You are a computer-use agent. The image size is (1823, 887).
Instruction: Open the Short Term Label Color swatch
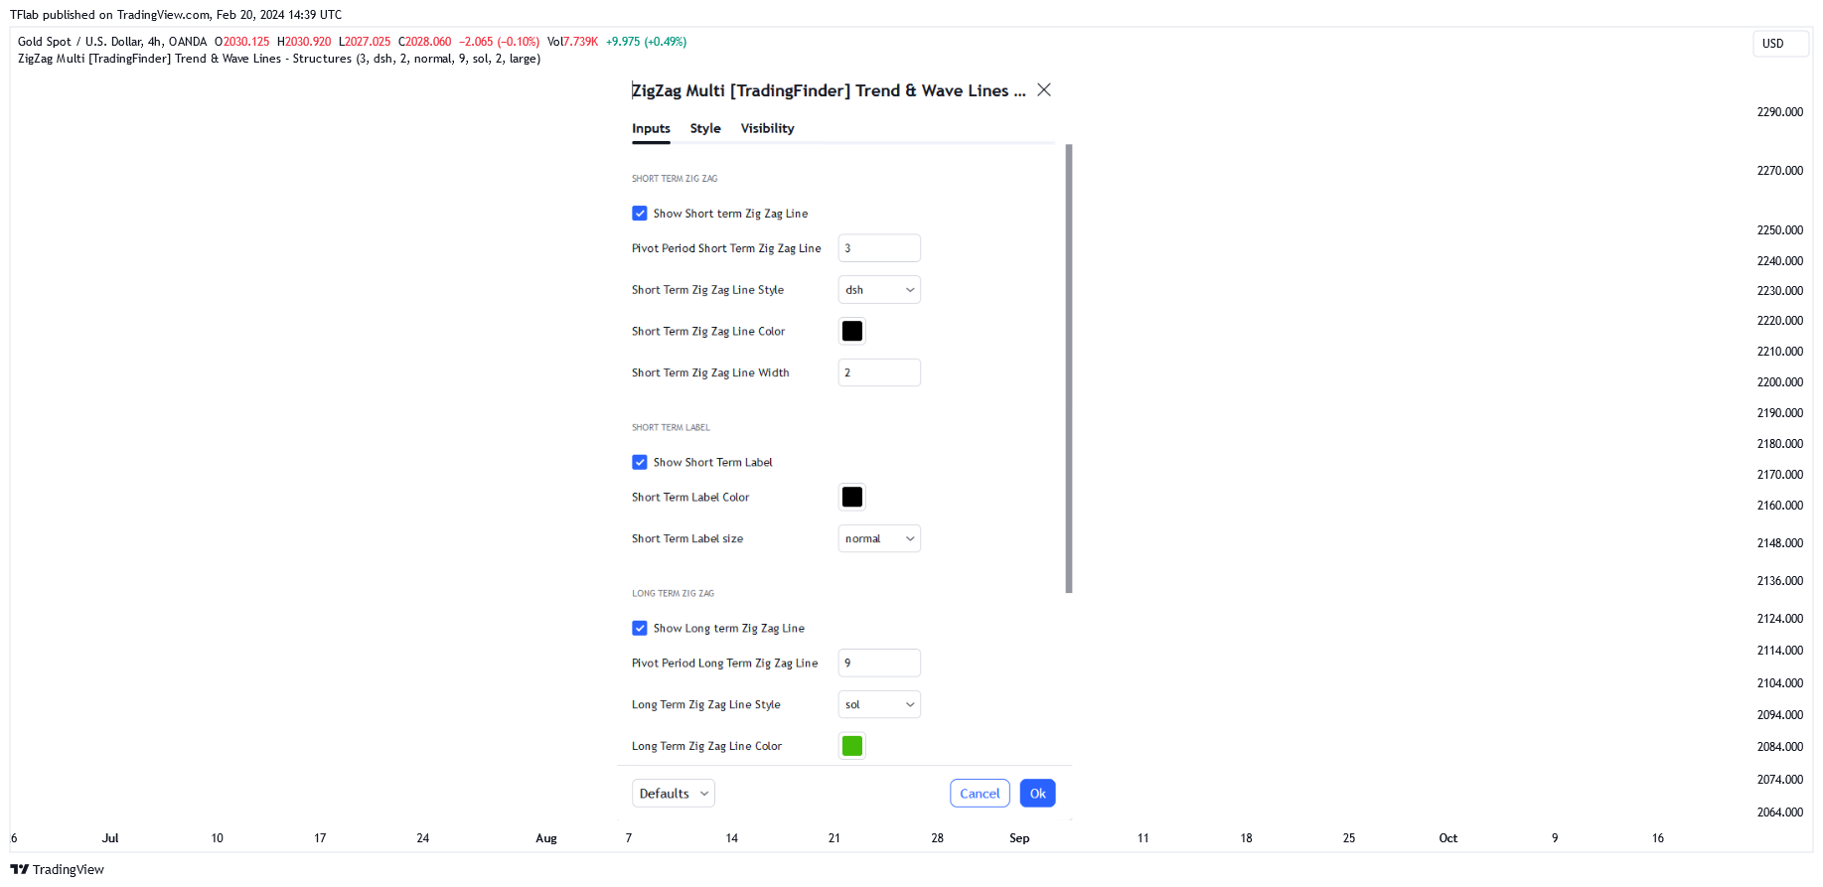pos(852,497)
